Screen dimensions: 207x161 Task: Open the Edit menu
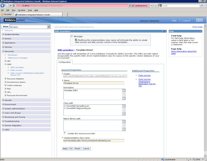(8, 10)
